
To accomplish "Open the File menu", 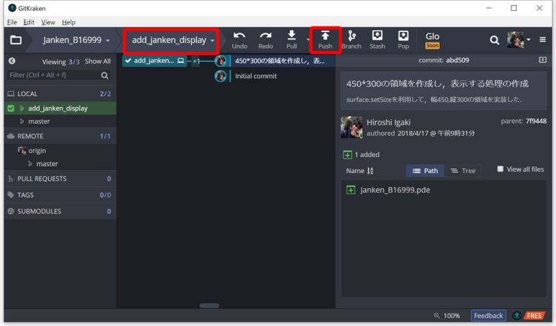I will click(12, 22).
